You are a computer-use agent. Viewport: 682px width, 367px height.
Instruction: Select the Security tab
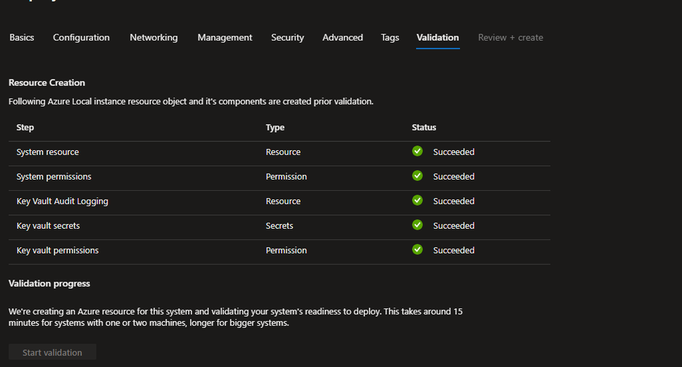coord(288,38)
